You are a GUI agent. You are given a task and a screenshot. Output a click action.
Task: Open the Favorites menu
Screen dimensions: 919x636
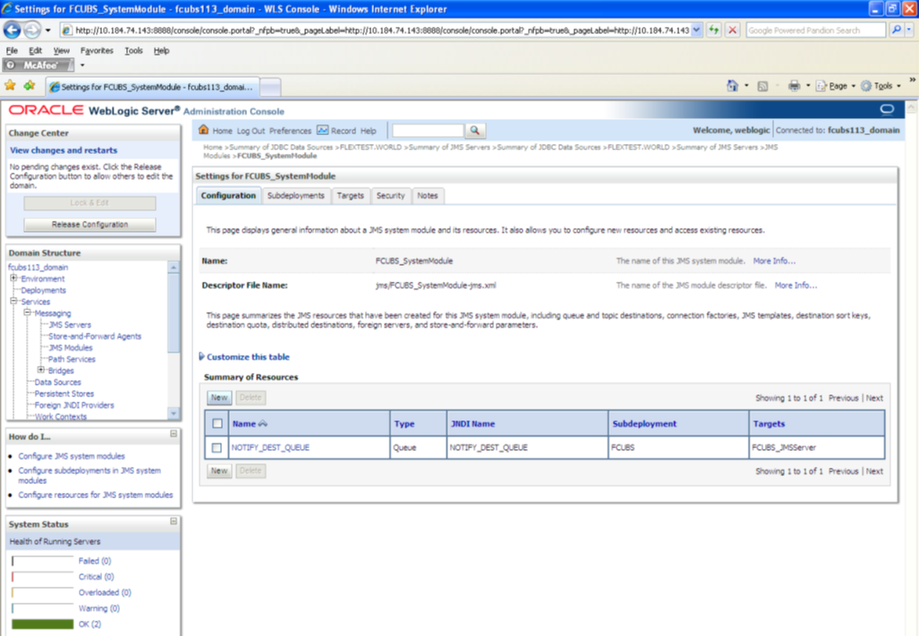point(97,50)
